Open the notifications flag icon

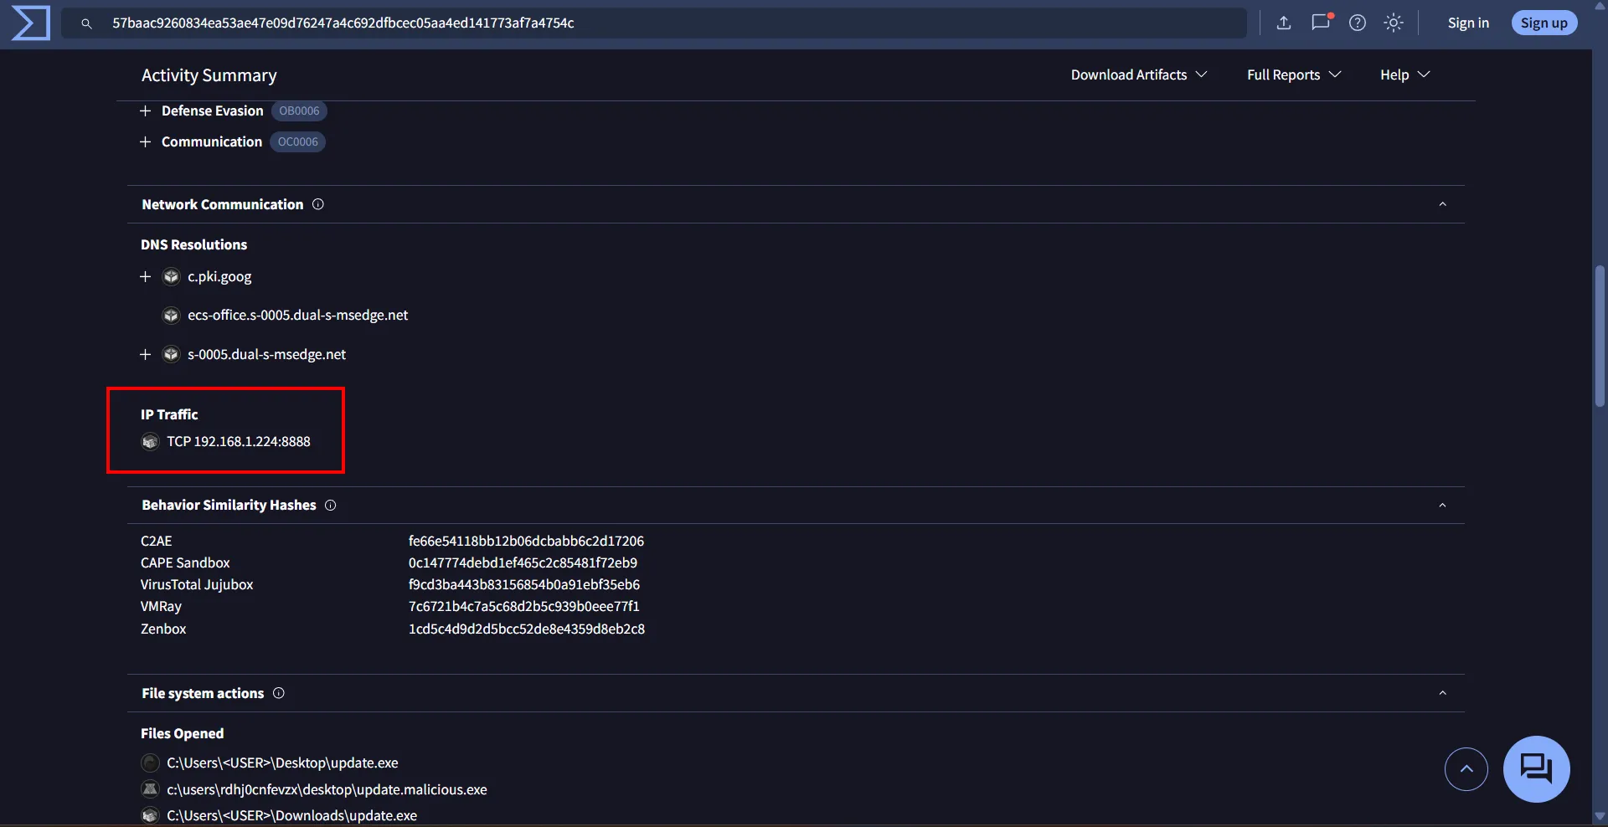[1321, 23]
